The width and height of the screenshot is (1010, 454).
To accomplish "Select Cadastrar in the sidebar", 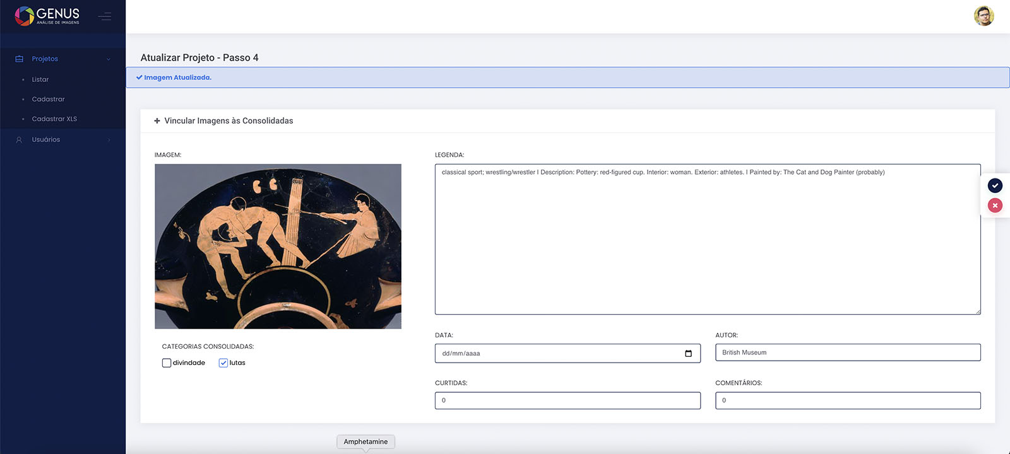I will tap(48, 99).
